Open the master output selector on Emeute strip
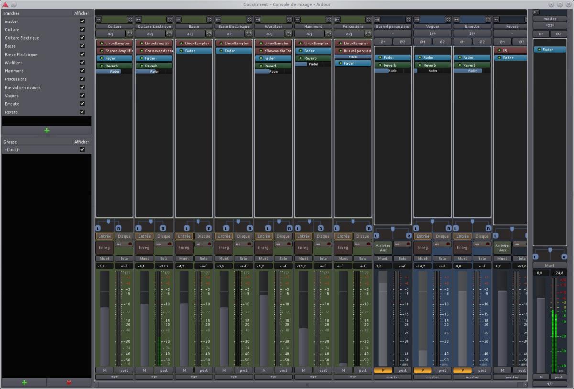The height and width of the screenshot is (389, 574). pyautogui.click(x=472, y=377)
